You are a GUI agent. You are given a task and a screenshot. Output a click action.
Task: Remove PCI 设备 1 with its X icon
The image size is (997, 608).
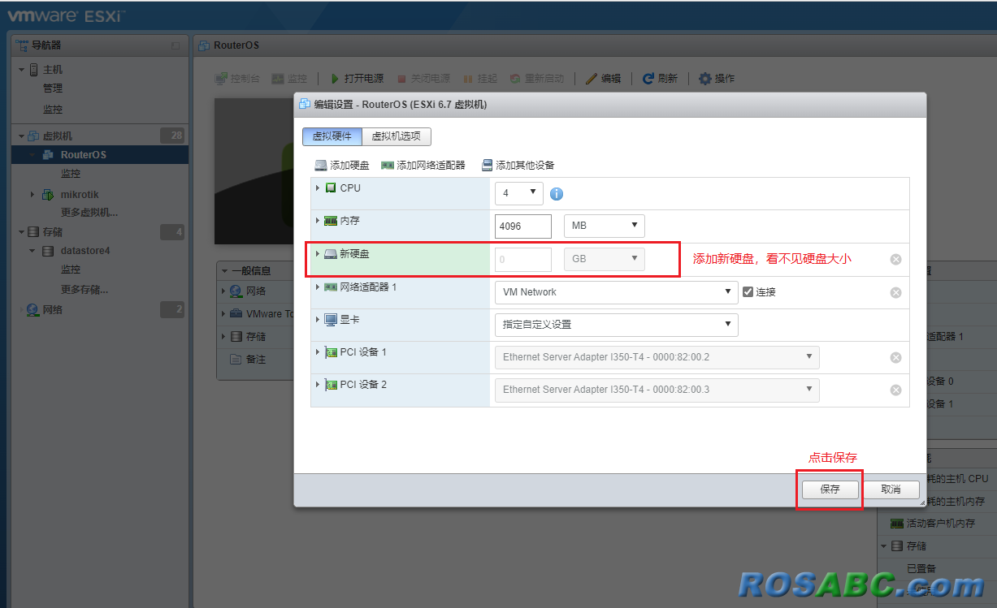pos(895,357)
